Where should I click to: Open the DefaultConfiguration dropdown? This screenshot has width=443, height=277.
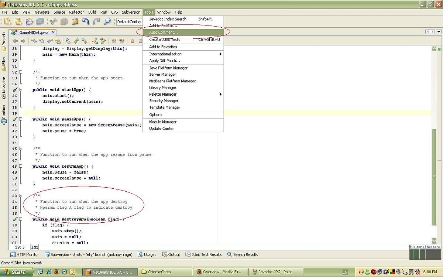[130, 21]
